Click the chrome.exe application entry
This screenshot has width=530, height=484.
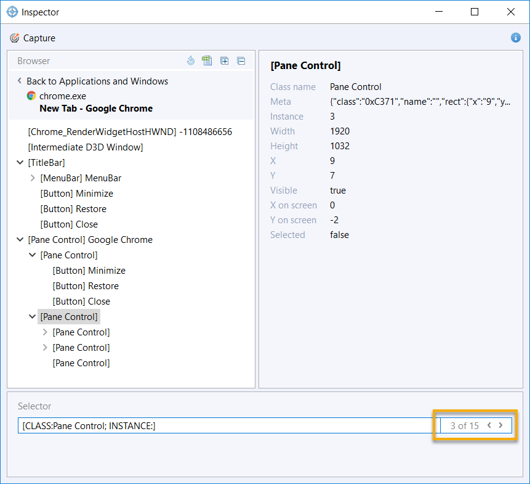[x=63, y=96]
